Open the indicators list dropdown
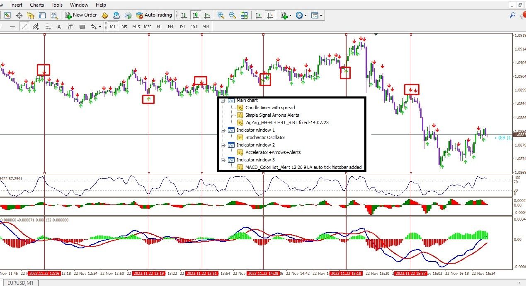This screenshot has width=526, height=286. tap(286, 15)
